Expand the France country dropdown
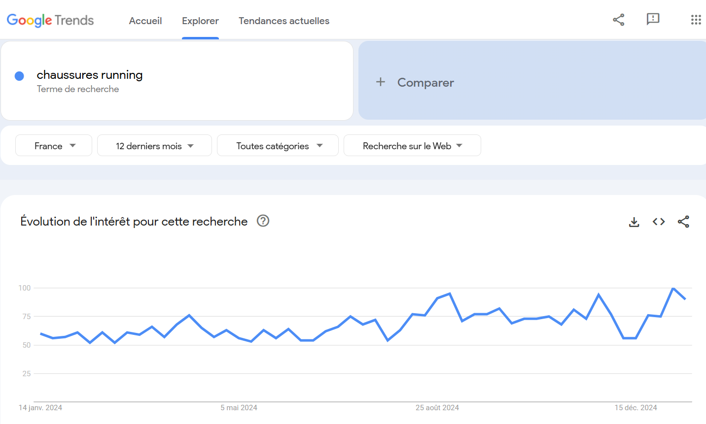The height and width of the screenshot is (424, 706). [54, 146]
